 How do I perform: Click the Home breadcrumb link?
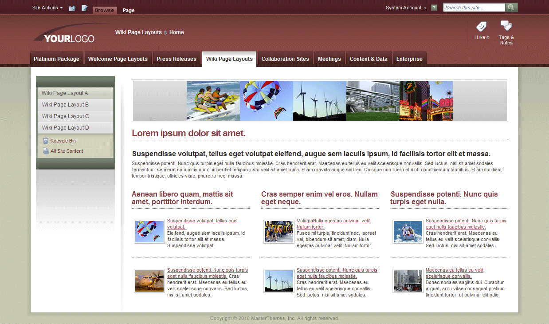[176, 32]
